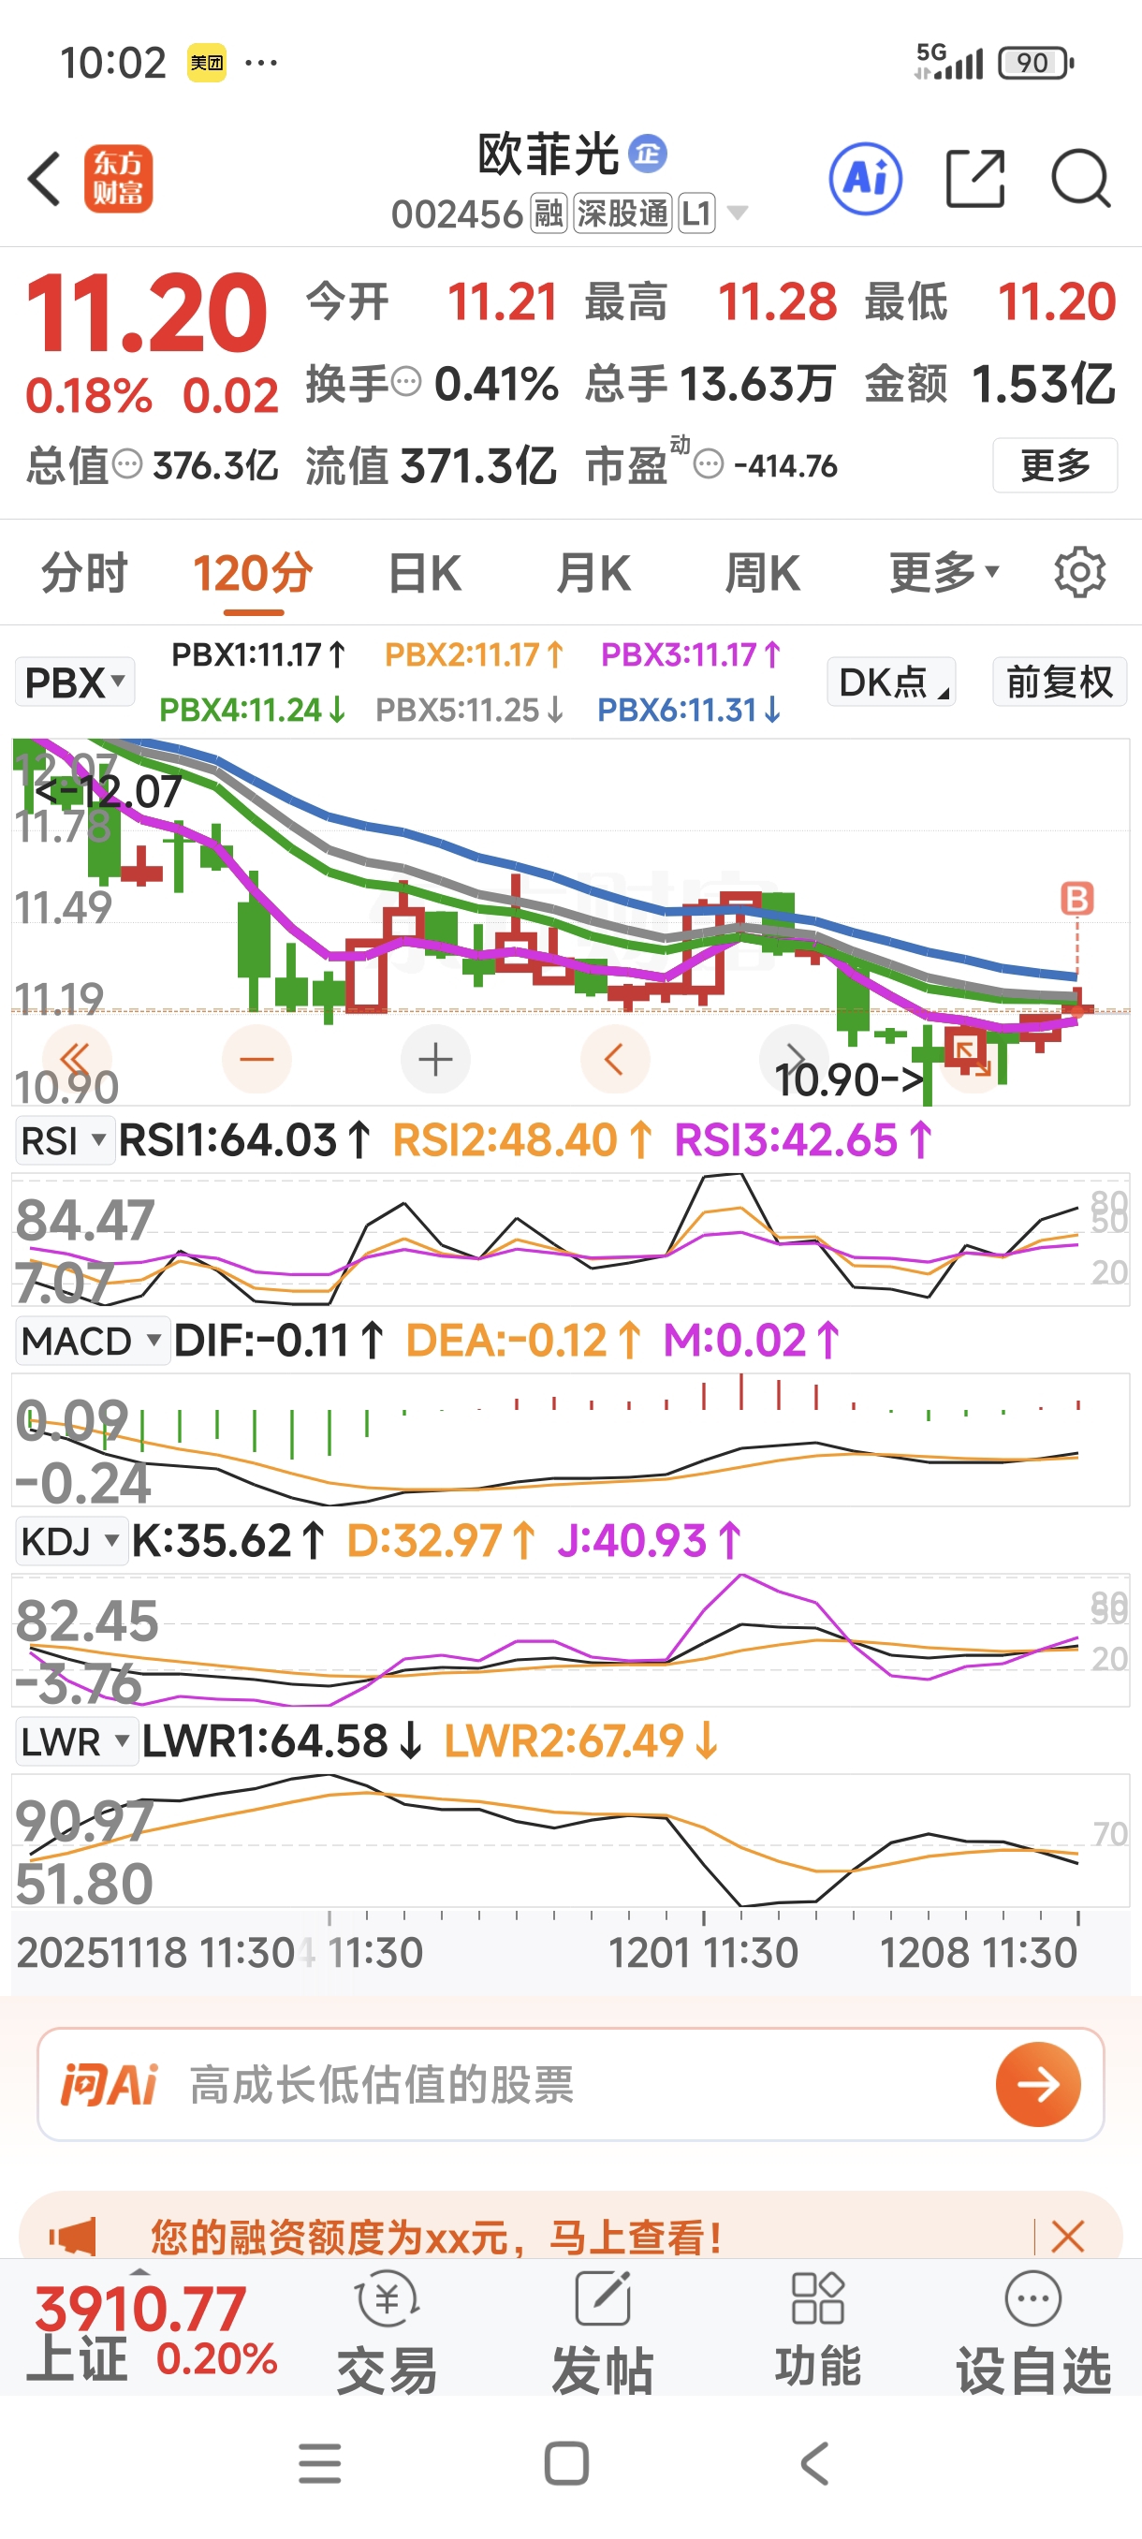Tap 您的融资额度 banner link

click(x=436, y=2237)
